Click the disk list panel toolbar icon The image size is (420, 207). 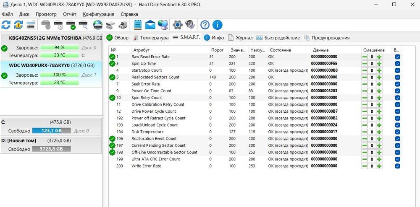[x=31, y=25]
